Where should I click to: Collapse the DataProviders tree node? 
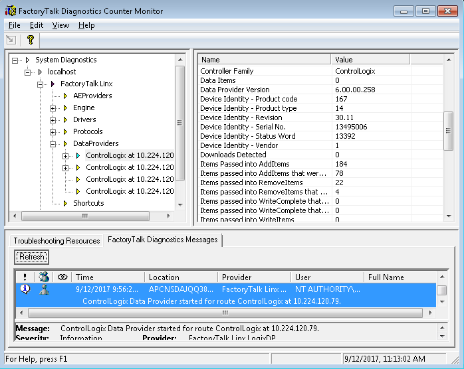pyautogui.click(x=53, y=143)
